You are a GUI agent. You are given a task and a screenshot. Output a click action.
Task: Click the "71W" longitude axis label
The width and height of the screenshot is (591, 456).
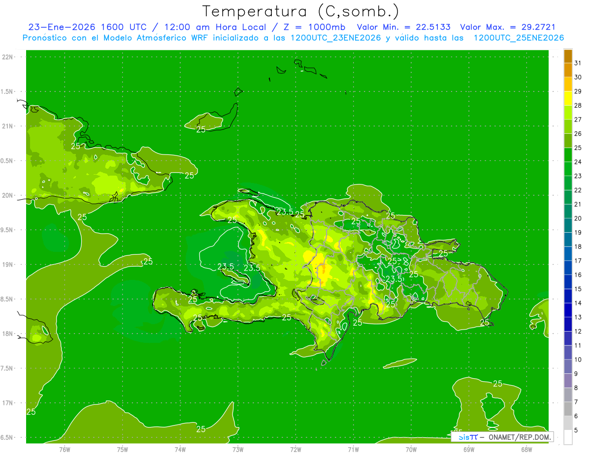click(x=353, y=450)
